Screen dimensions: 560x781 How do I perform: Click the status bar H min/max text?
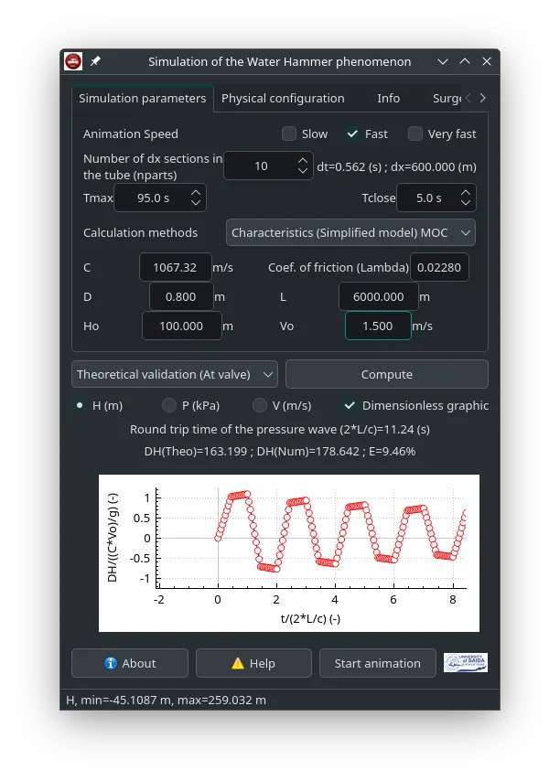click(x=167, y=700)
